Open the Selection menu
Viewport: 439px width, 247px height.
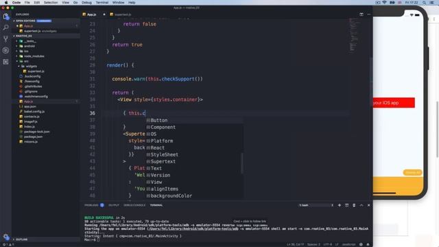point(51,3)
